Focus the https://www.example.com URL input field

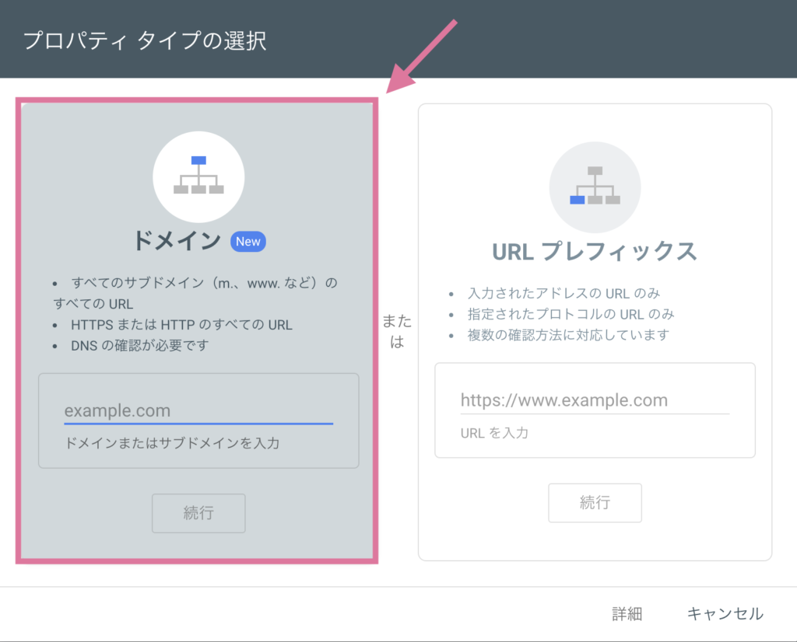pos(595,400)
